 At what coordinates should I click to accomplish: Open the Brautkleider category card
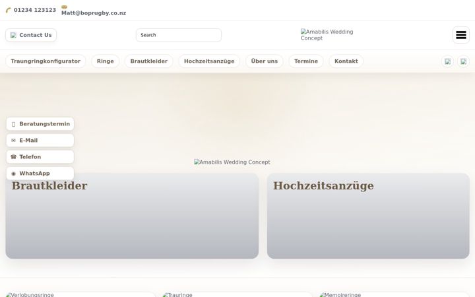click(x=132, y=216)
